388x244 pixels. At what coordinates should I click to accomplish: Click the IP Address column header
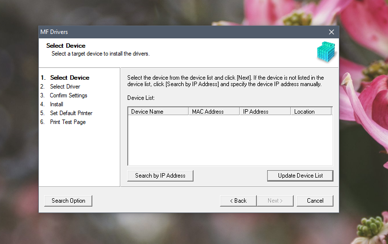265,112
